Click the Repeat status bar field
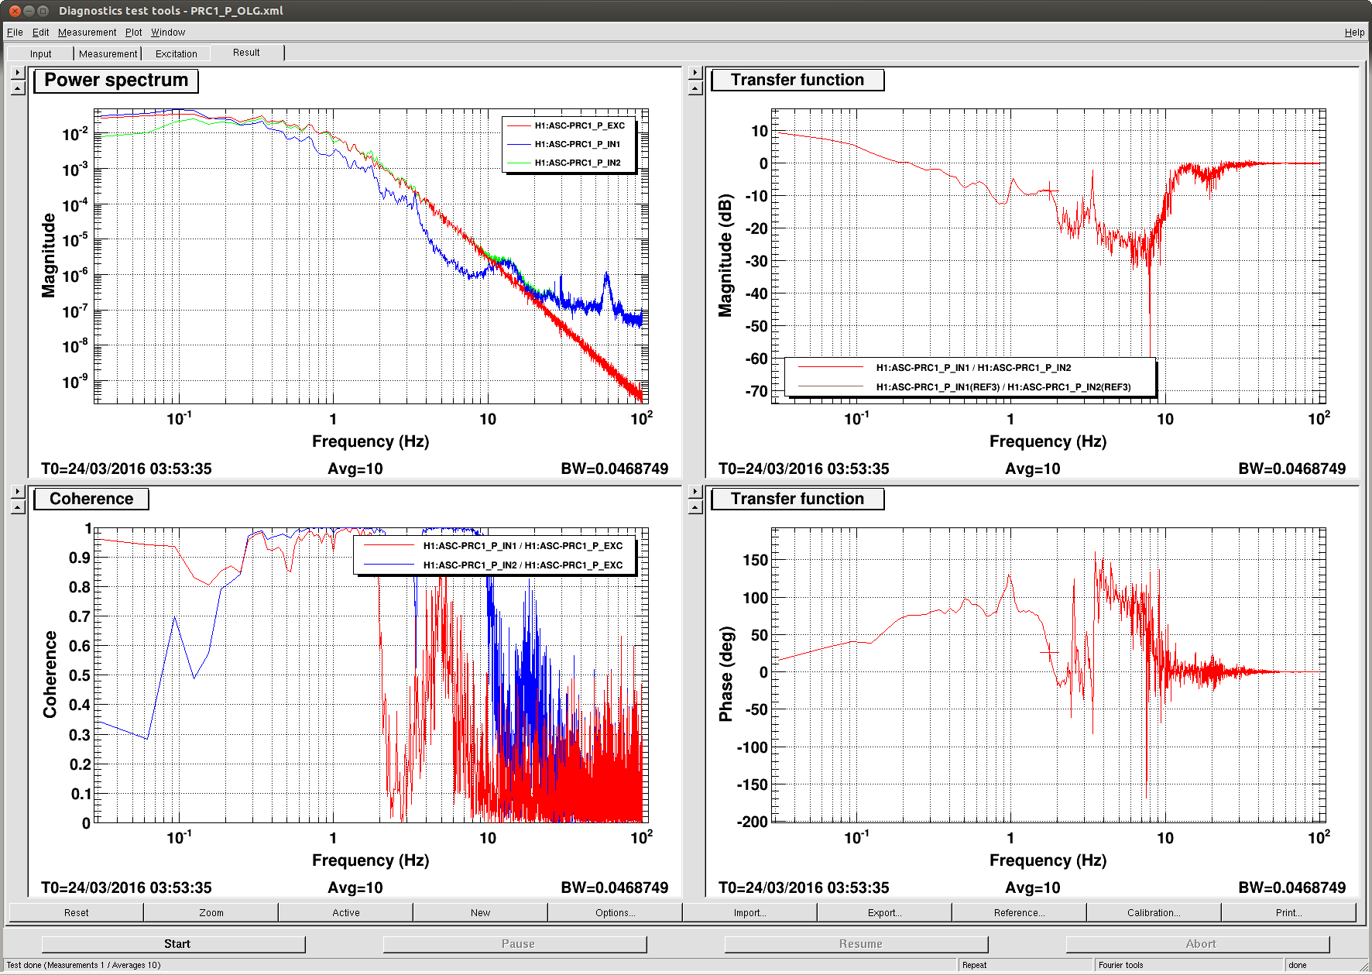Image resolution: width=1372 pixels, height=975 pixels. (x=1026, y=965)
